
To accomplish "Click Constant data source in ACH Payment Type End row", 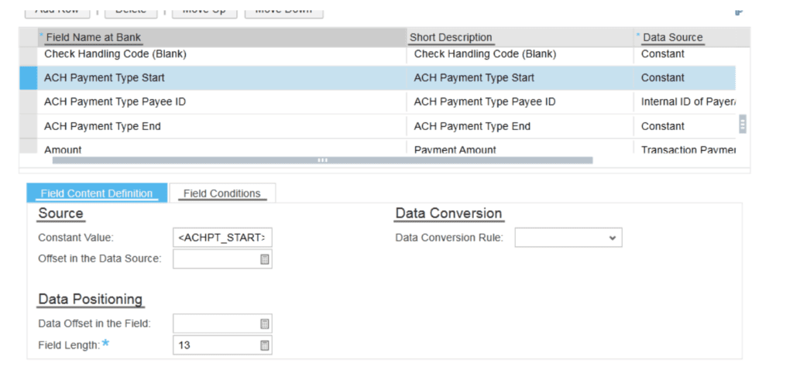I will click(685, 126).
